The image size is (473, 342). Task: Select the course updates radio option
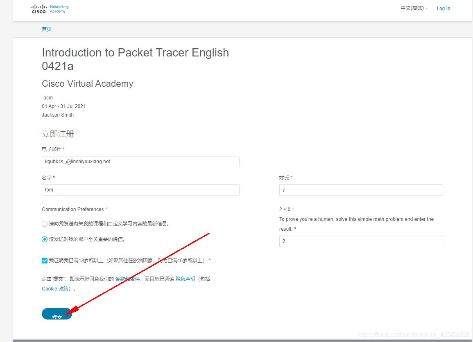click(x=45, y=224)
